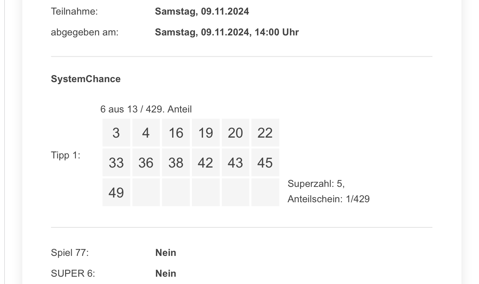This screenshot has height=284, width=479.
Task: Select number 43 in the grid
Action: (235, 162)
